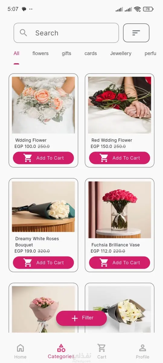163x363 pixels.
Task: Add Wdding Flower to cart
Action: click(x=43, y=158)
